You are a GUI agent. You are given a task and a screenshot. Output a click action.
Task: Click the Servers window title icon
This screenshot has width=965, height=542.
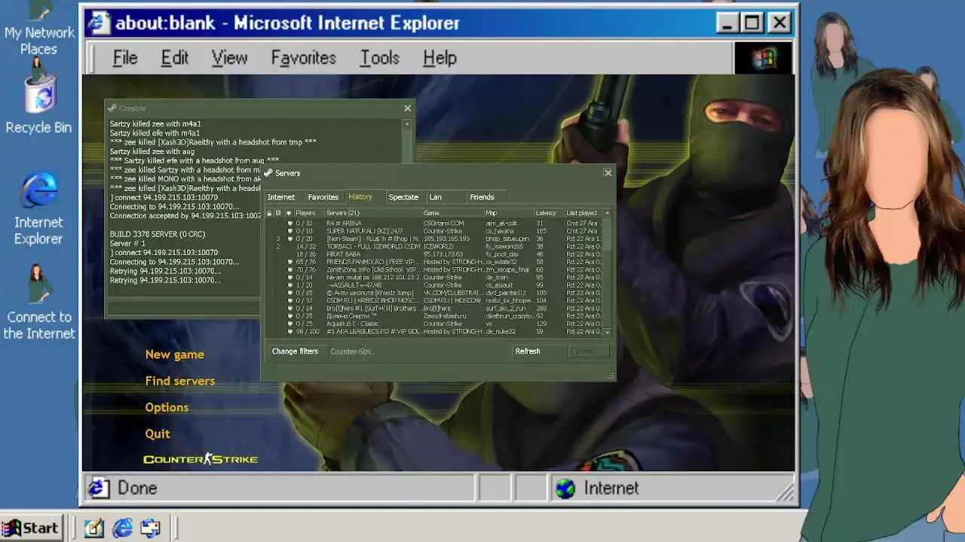[x=268, y=173]
